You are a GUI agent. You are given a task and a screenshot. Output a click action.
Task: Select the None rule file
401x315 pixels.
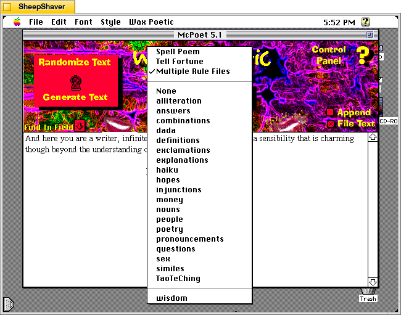(199, 91)
